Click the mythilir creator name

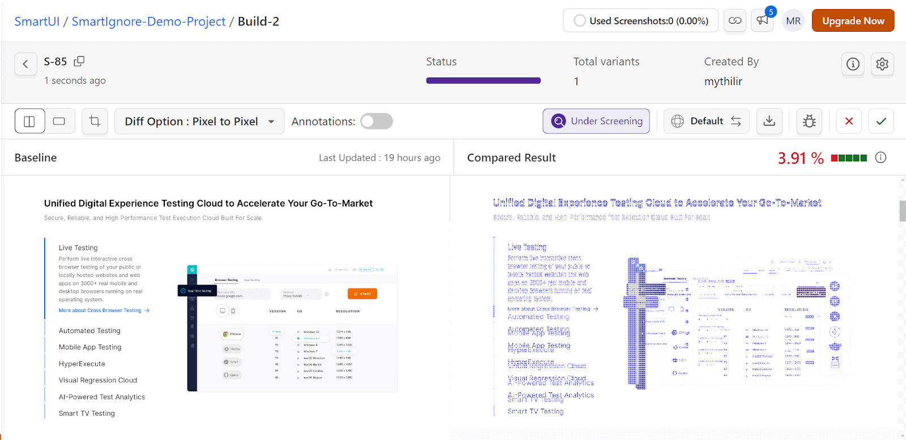tap(723, 82)
